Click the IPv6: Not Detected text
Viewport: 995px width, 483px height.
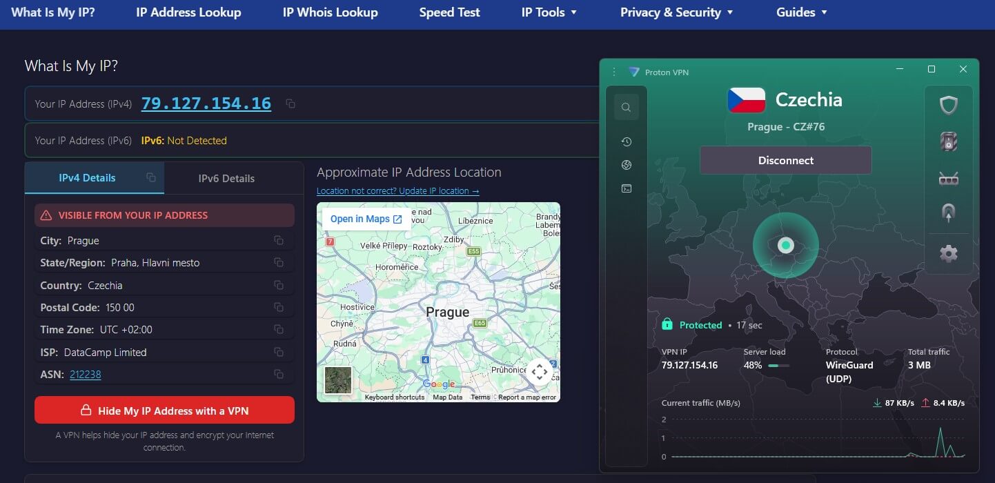tap(184, 140)
